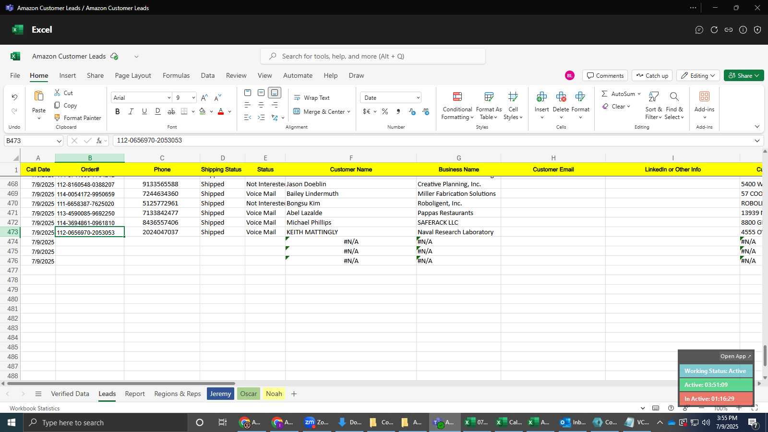Toggle double underline formatting
Viewport: 768px width, 432px height.
coord(157,112)
